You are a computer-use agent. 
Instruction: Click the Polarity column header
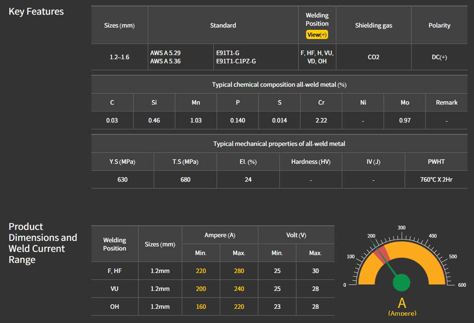(439, 25)
